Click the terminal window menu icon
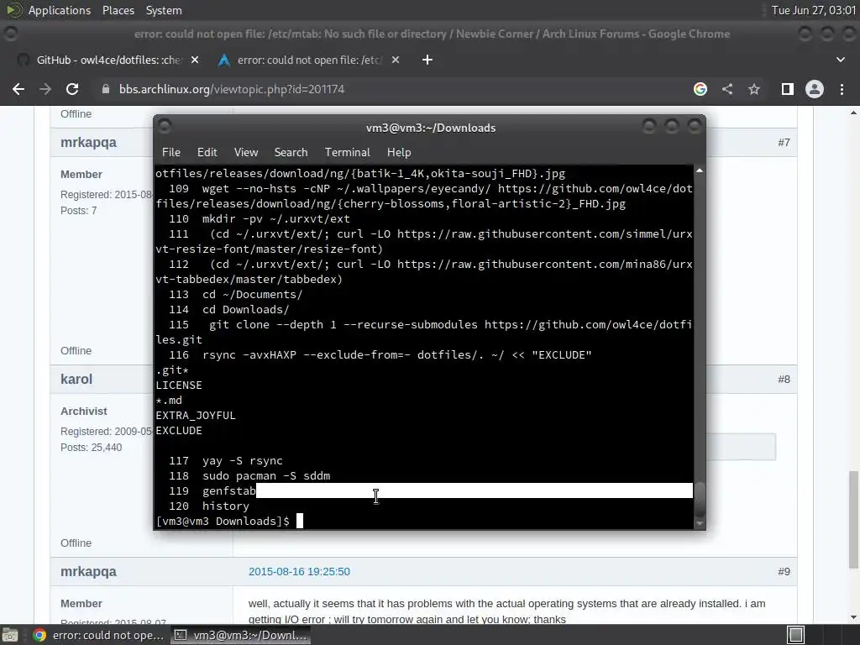This screenshot has width=860, height=645. tap(165, 126)
